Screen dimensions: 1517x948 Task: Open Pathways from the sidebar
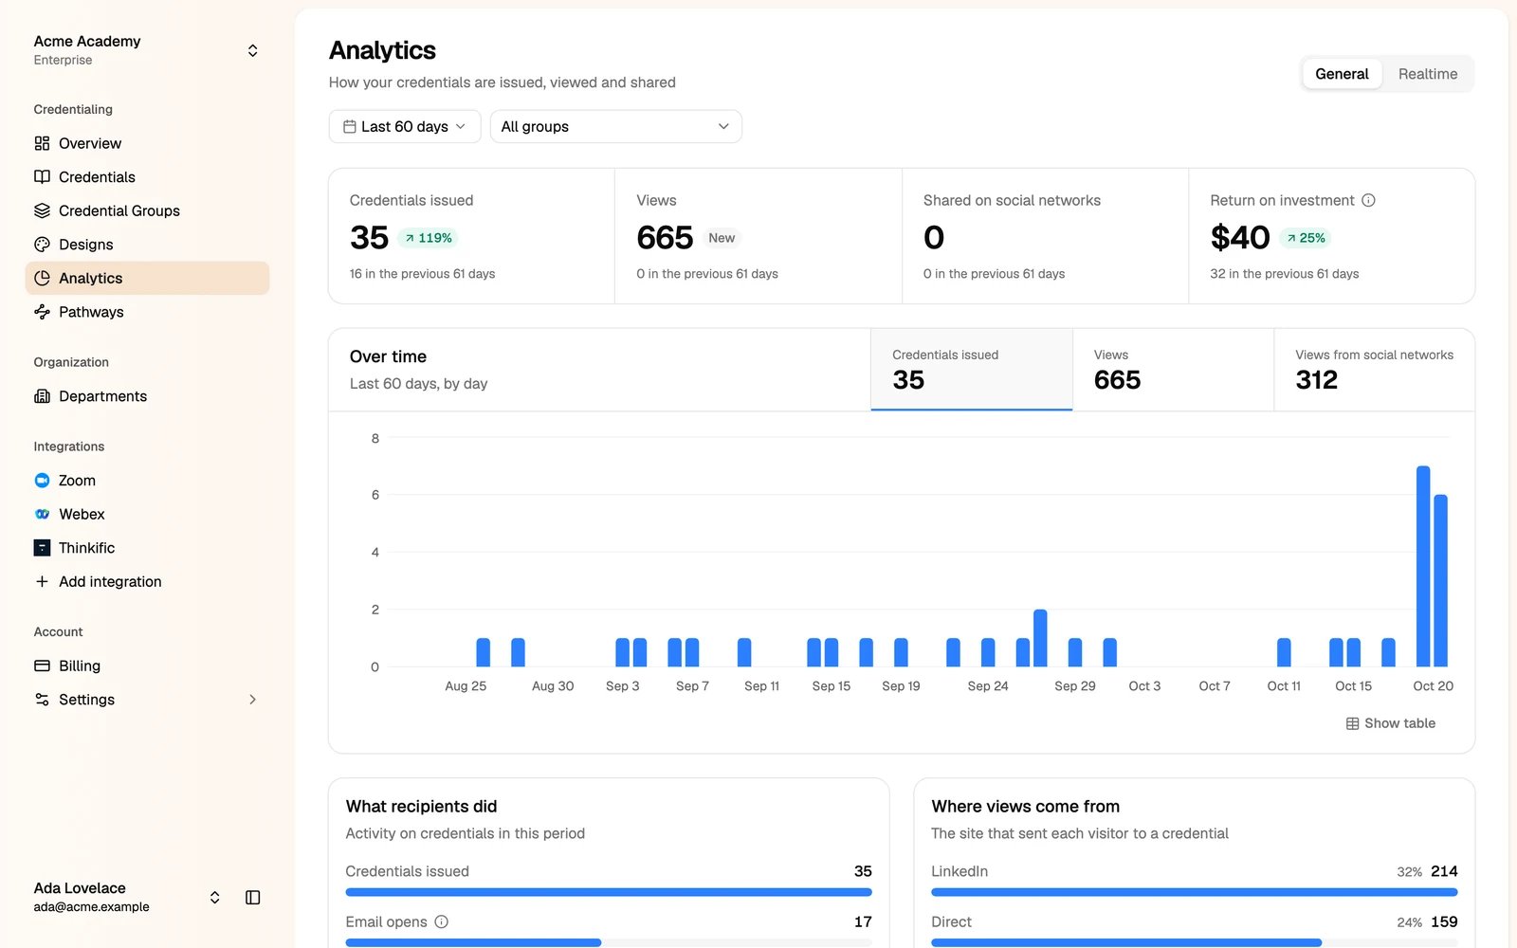[x=147, y=312]
